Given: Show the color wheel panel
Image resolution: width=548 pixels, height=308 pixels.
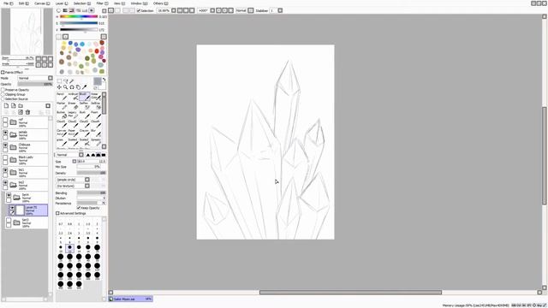Looking at the screenshot, I should [59, 10].
